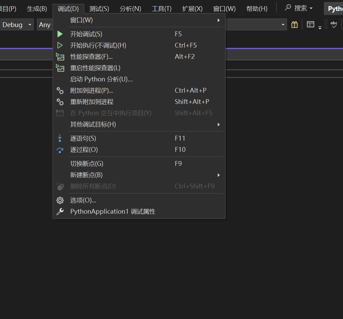Screen dimensions: 343x319
Task: Click the 搜索 search box
Action: (x=300, y=8)
